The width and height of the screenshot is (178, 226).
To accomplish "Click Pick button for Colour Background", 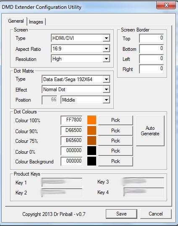I will (x=115, y=161).
